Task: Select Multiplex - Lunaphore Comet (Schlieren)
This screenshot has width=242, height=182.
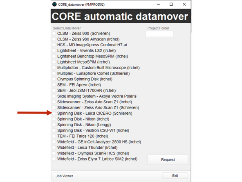Action: click(x=54, y=73)
